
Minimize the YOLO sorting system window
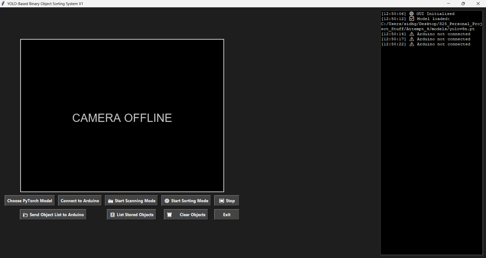click(449, 4)
